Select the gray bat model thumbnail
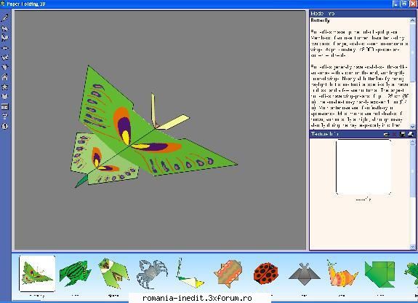The height and width of the screenshot is (303, 418). click(304, 274)
